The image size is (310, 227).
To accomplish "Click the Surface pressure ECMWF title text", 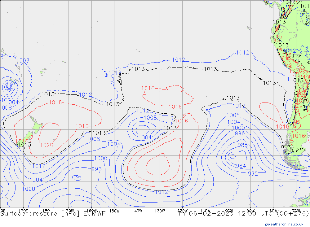I will [x=53, y=213].
